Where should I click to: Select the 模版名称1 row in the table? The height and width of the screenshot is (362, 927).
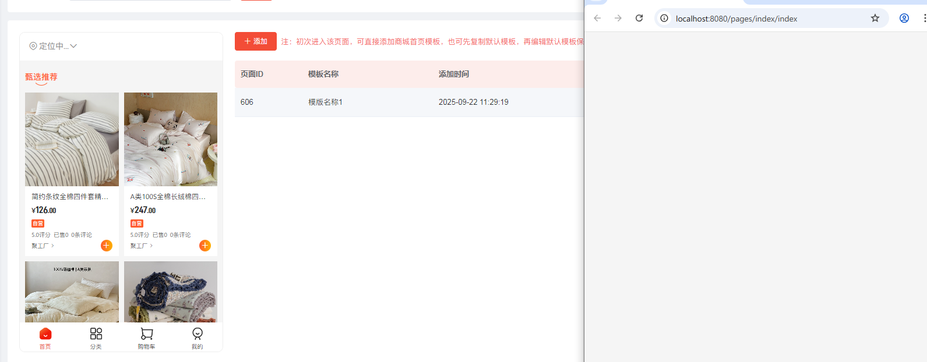coord(325,102)
